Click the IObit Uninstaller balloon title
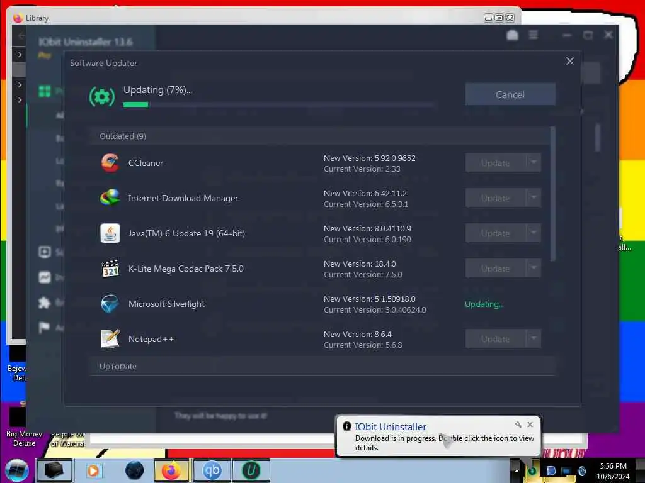 point(391,427)
